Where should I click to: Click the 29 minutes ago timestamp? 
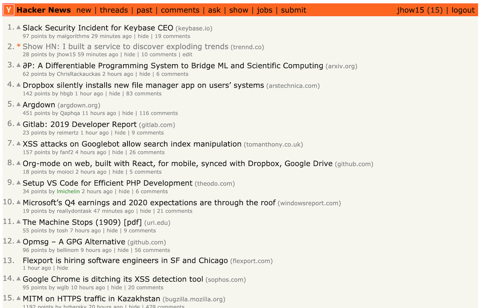point(111,36)
